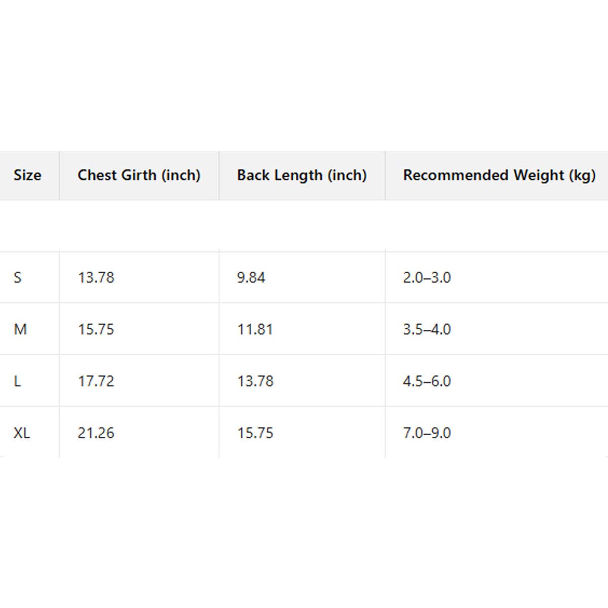Select chest girth value 15.75 for M

[96, 329]
